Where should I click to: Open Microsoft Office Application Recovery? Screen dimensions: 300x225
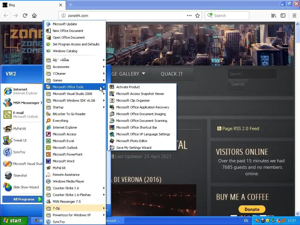click(x=142, y=107)
